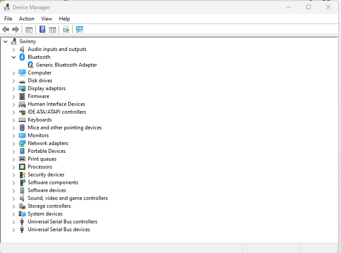Select the Swinny computer name label
The image size is (341, 253).
coord(28,41)
